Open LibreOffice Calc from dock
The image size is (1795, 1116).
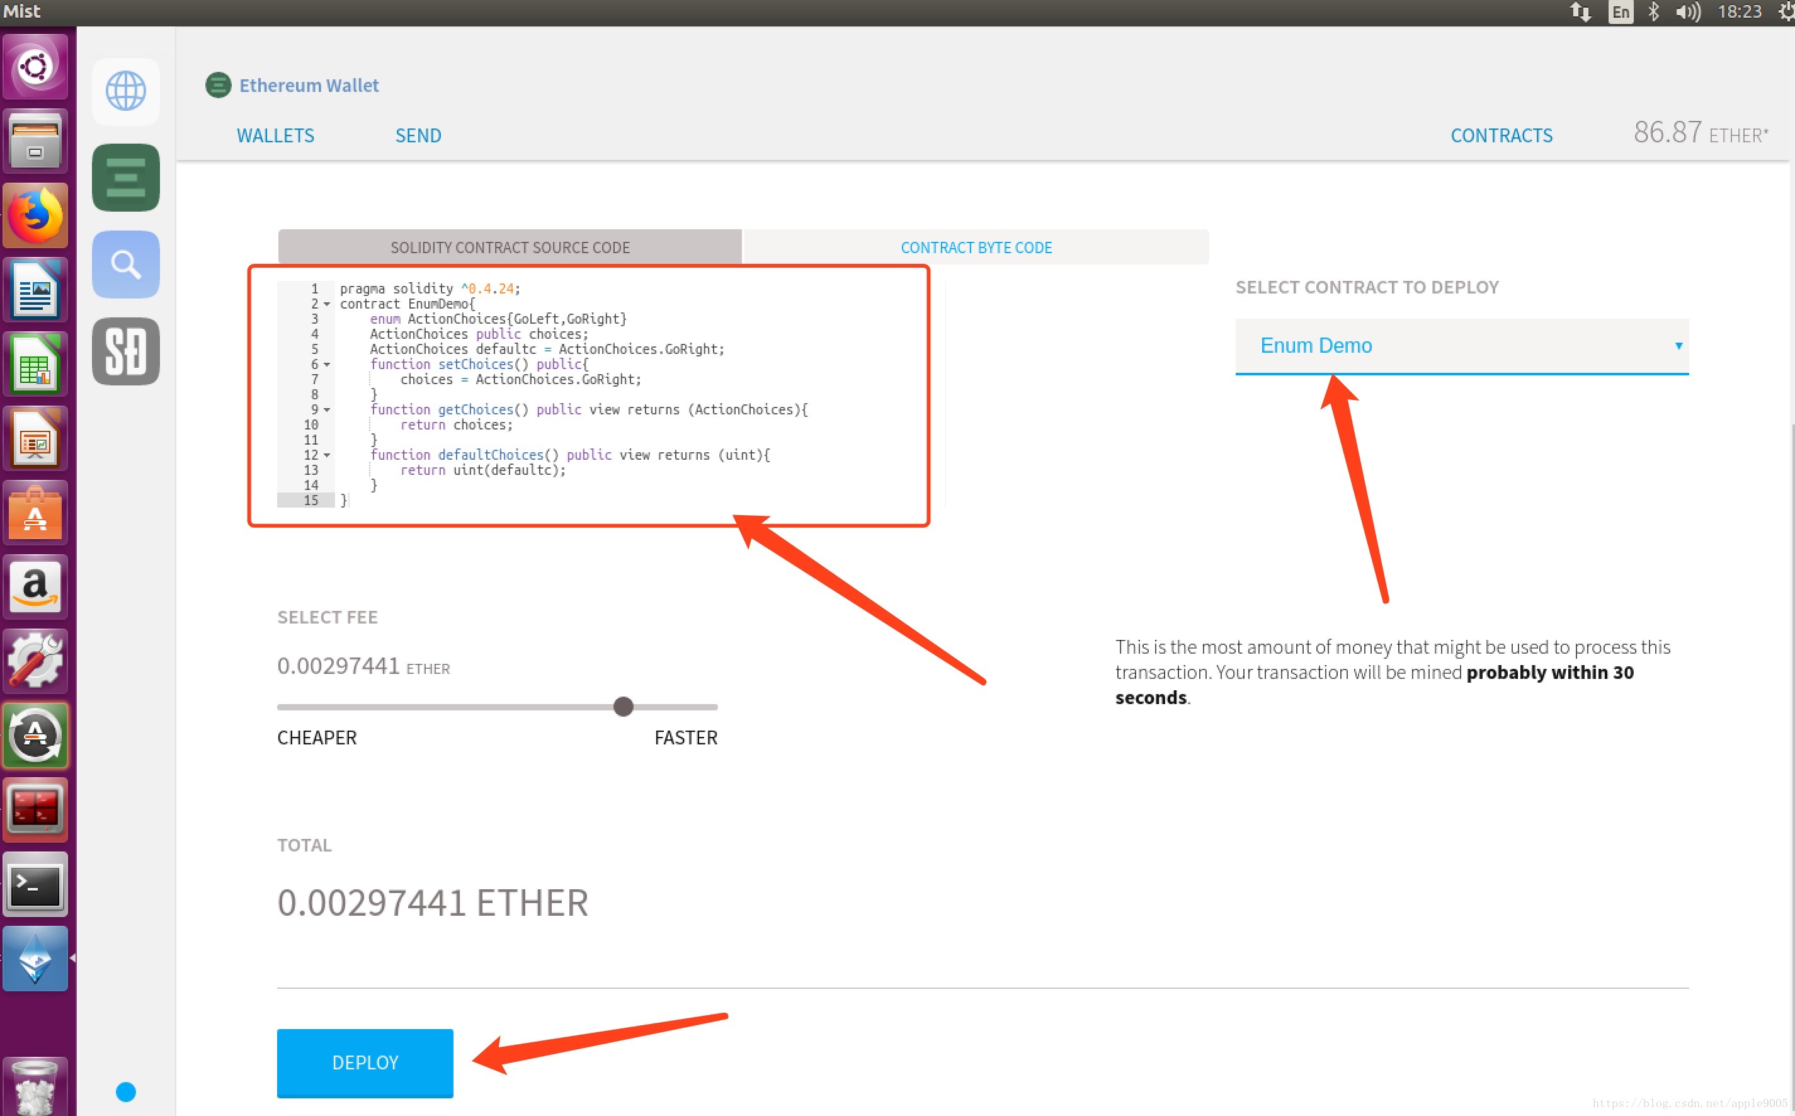click(35, 364)
